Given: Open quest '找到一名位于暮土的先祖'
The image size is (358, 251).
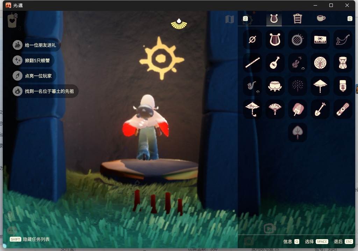Looking at the screenshot, I should coord(45,91).
